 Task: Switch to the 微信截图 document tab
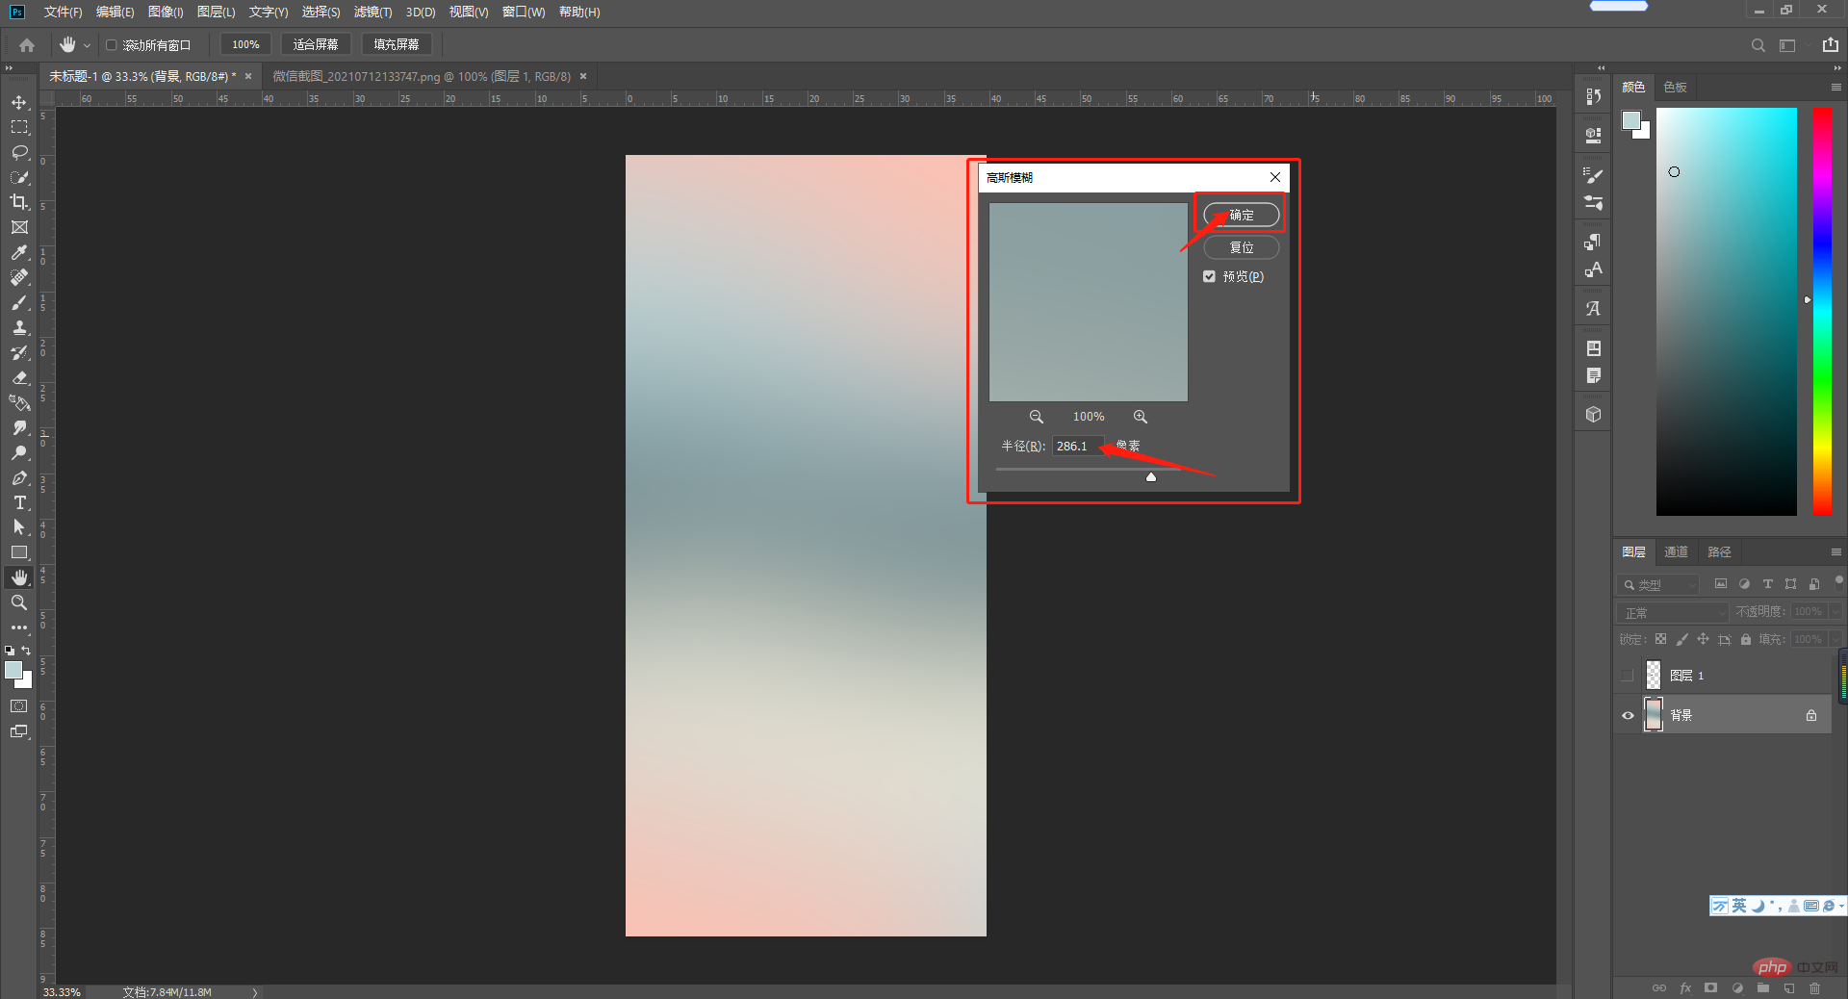coord(422,76)
